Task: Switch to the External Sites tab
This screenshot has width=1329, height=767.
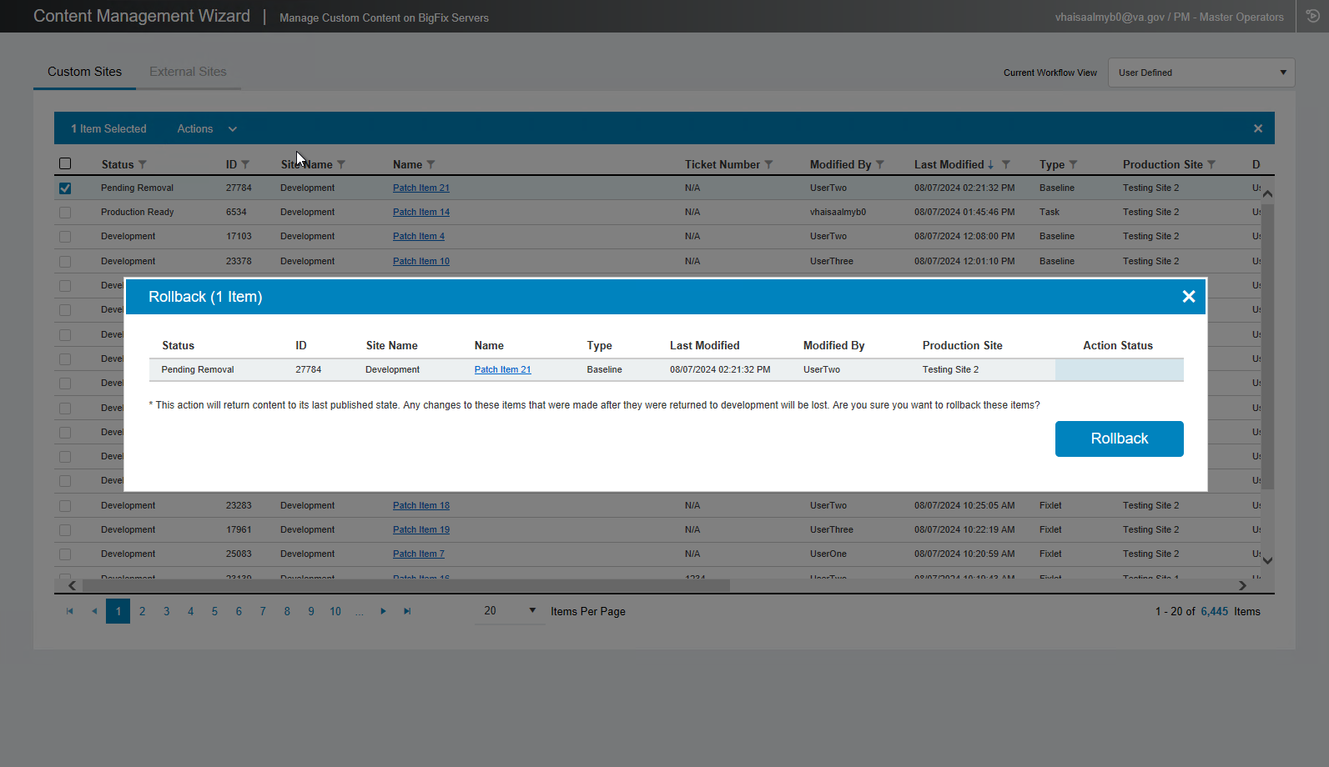Action: [x=188, y=72]
